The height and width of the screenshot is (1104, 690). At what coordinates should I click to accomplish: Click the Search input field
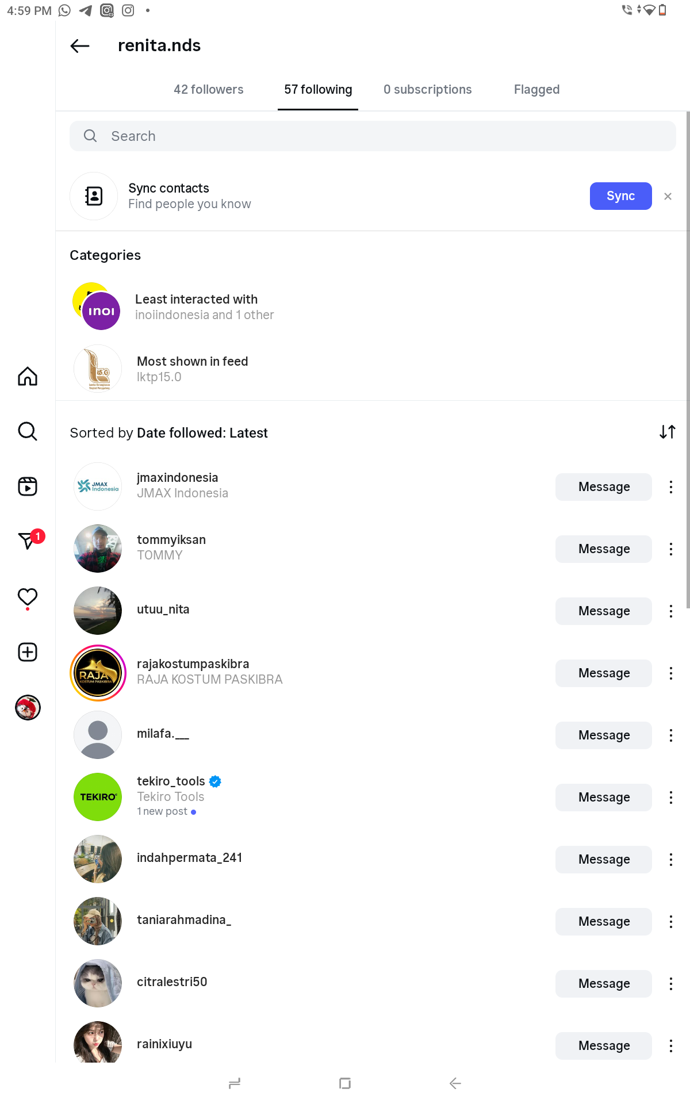[x=373, y=136]
